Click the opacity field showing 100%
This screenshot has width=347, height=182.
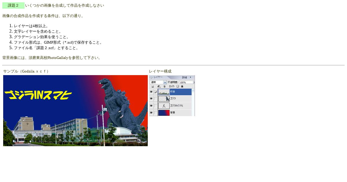click(x=186, y=82)
